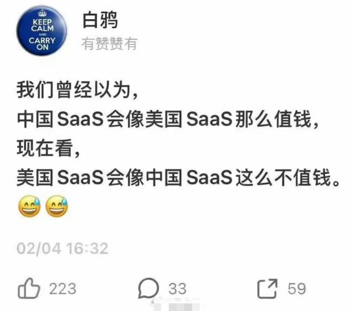Click the crown emblem inside avatar
Viewport: 353px width, 311px height.
tap(42, 13)
